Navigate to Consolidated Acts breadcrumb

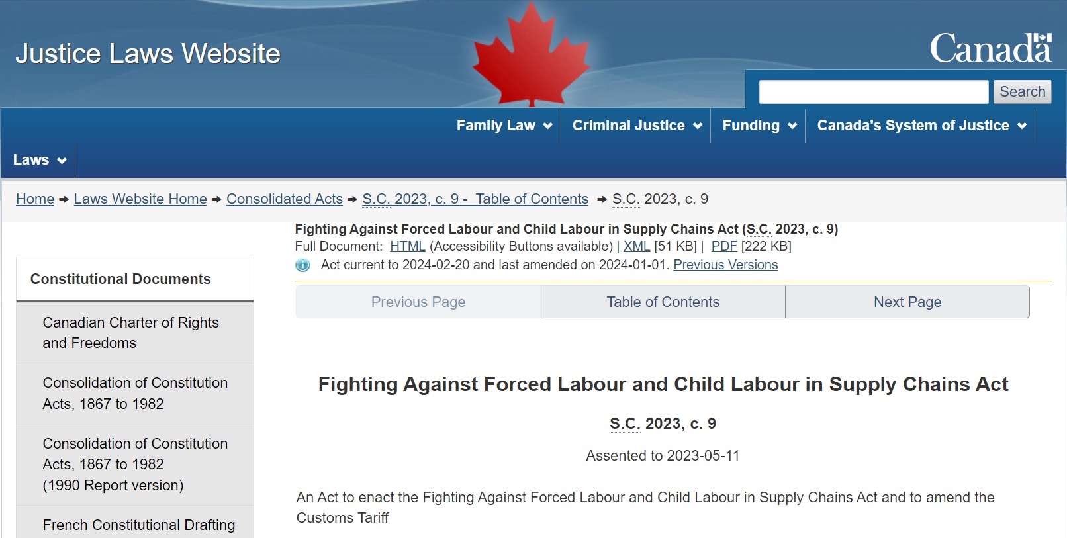click(285, 199)
